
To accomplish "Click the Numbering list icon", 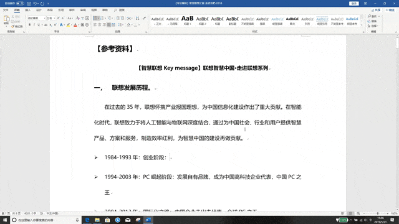I will (x=102, y=18).
